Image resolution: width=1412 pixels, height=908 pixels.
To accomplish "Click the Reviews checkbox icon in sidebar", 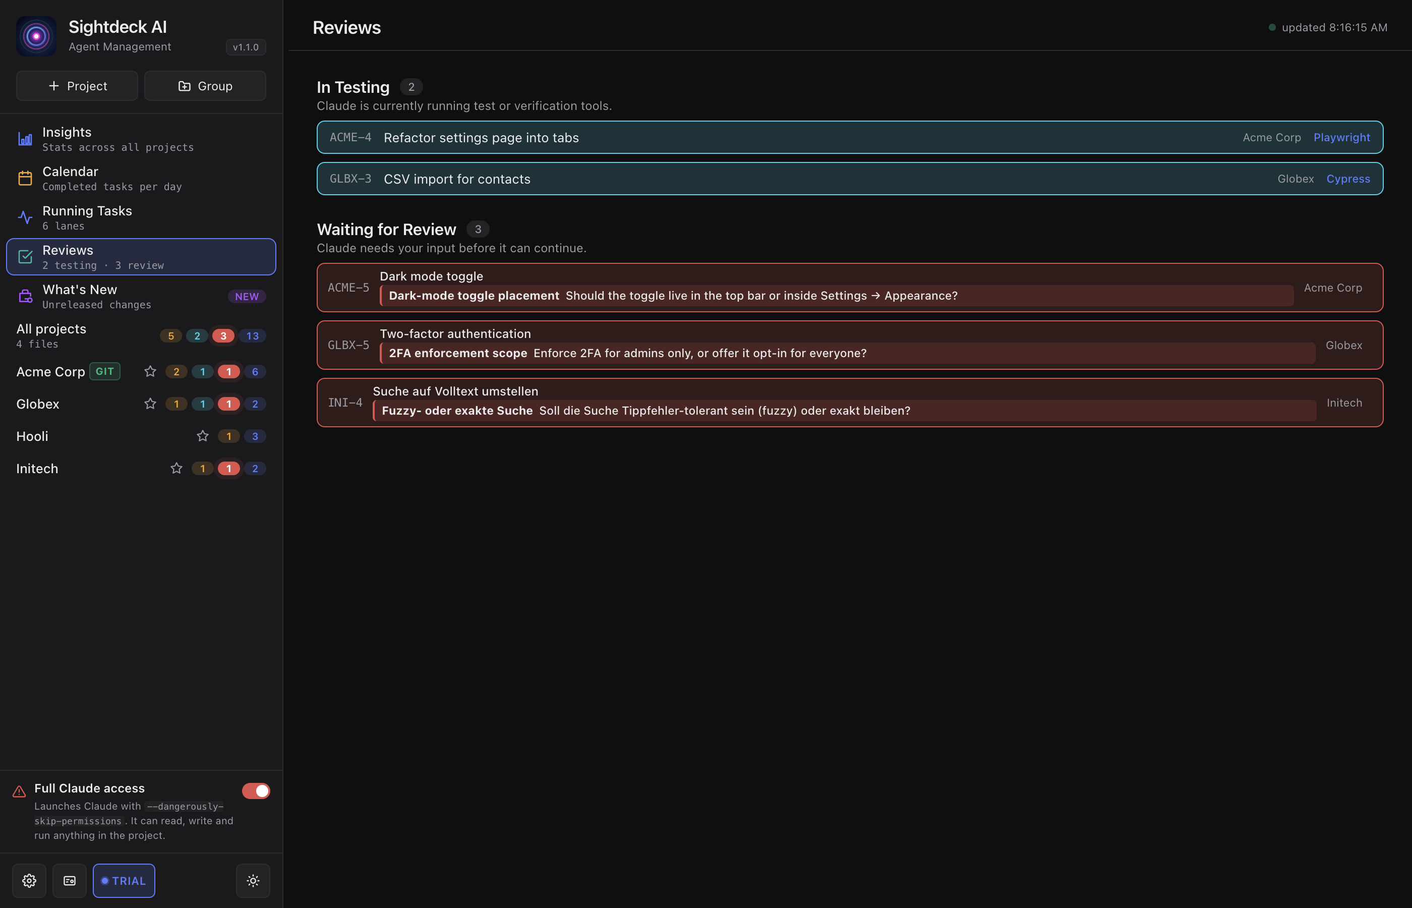I will 25,257.
